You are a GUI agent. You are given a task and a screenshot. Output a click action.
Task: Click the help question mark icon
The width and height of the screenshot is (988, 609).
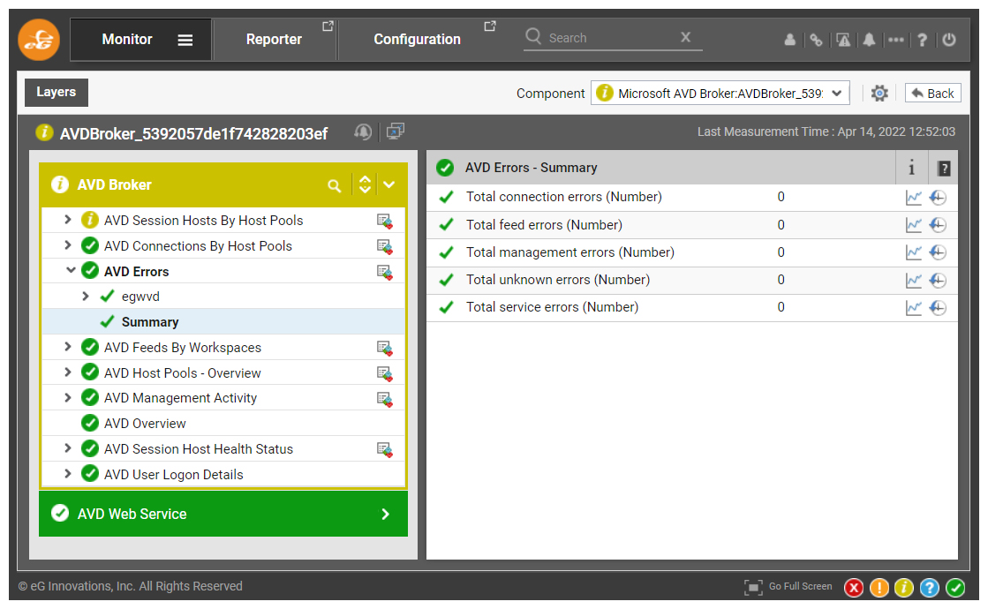922,40
